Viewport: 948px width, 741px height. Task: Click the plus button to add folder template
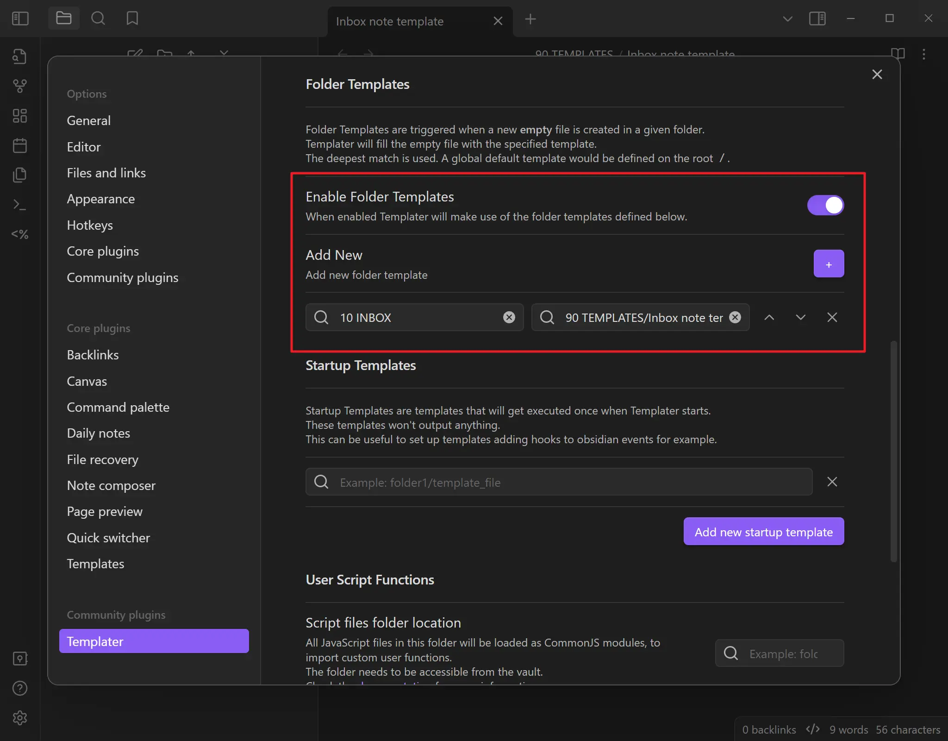coord(829,264)
